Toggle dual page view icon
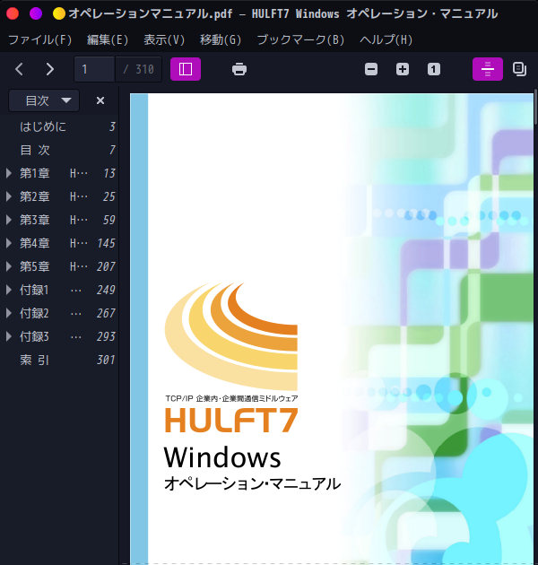 pos(519,69)
